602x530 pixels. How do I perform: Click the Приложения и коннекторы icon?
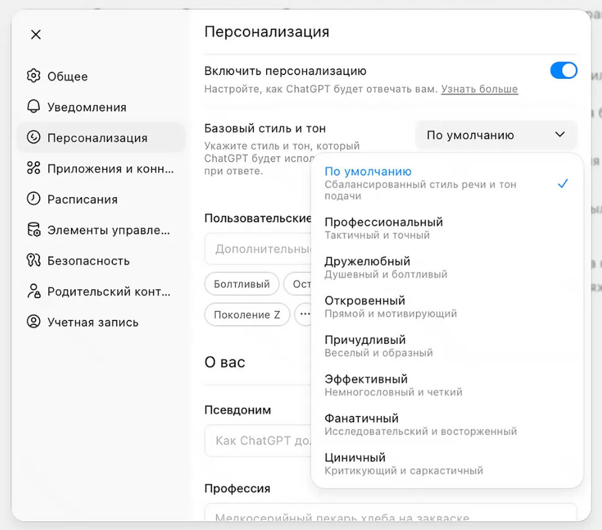tap(34, 169)
